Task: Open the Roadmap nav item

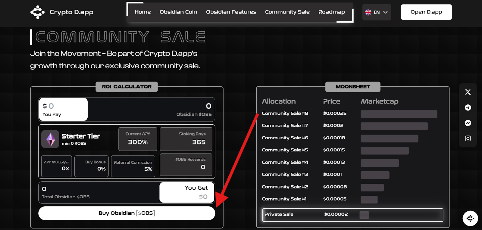Action: pyautogui.click(x=332, y=12)
